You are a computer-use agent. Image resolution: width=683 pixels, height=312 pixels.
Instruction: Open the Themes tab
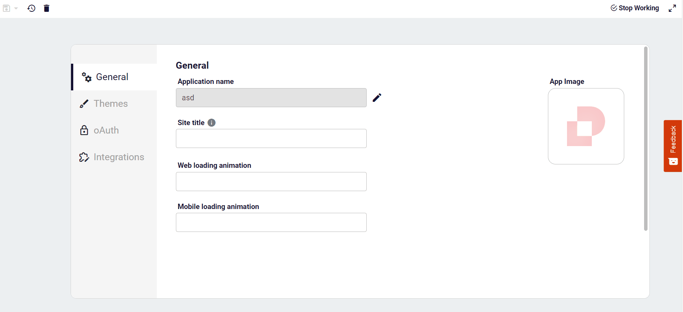tap(111, 104)
